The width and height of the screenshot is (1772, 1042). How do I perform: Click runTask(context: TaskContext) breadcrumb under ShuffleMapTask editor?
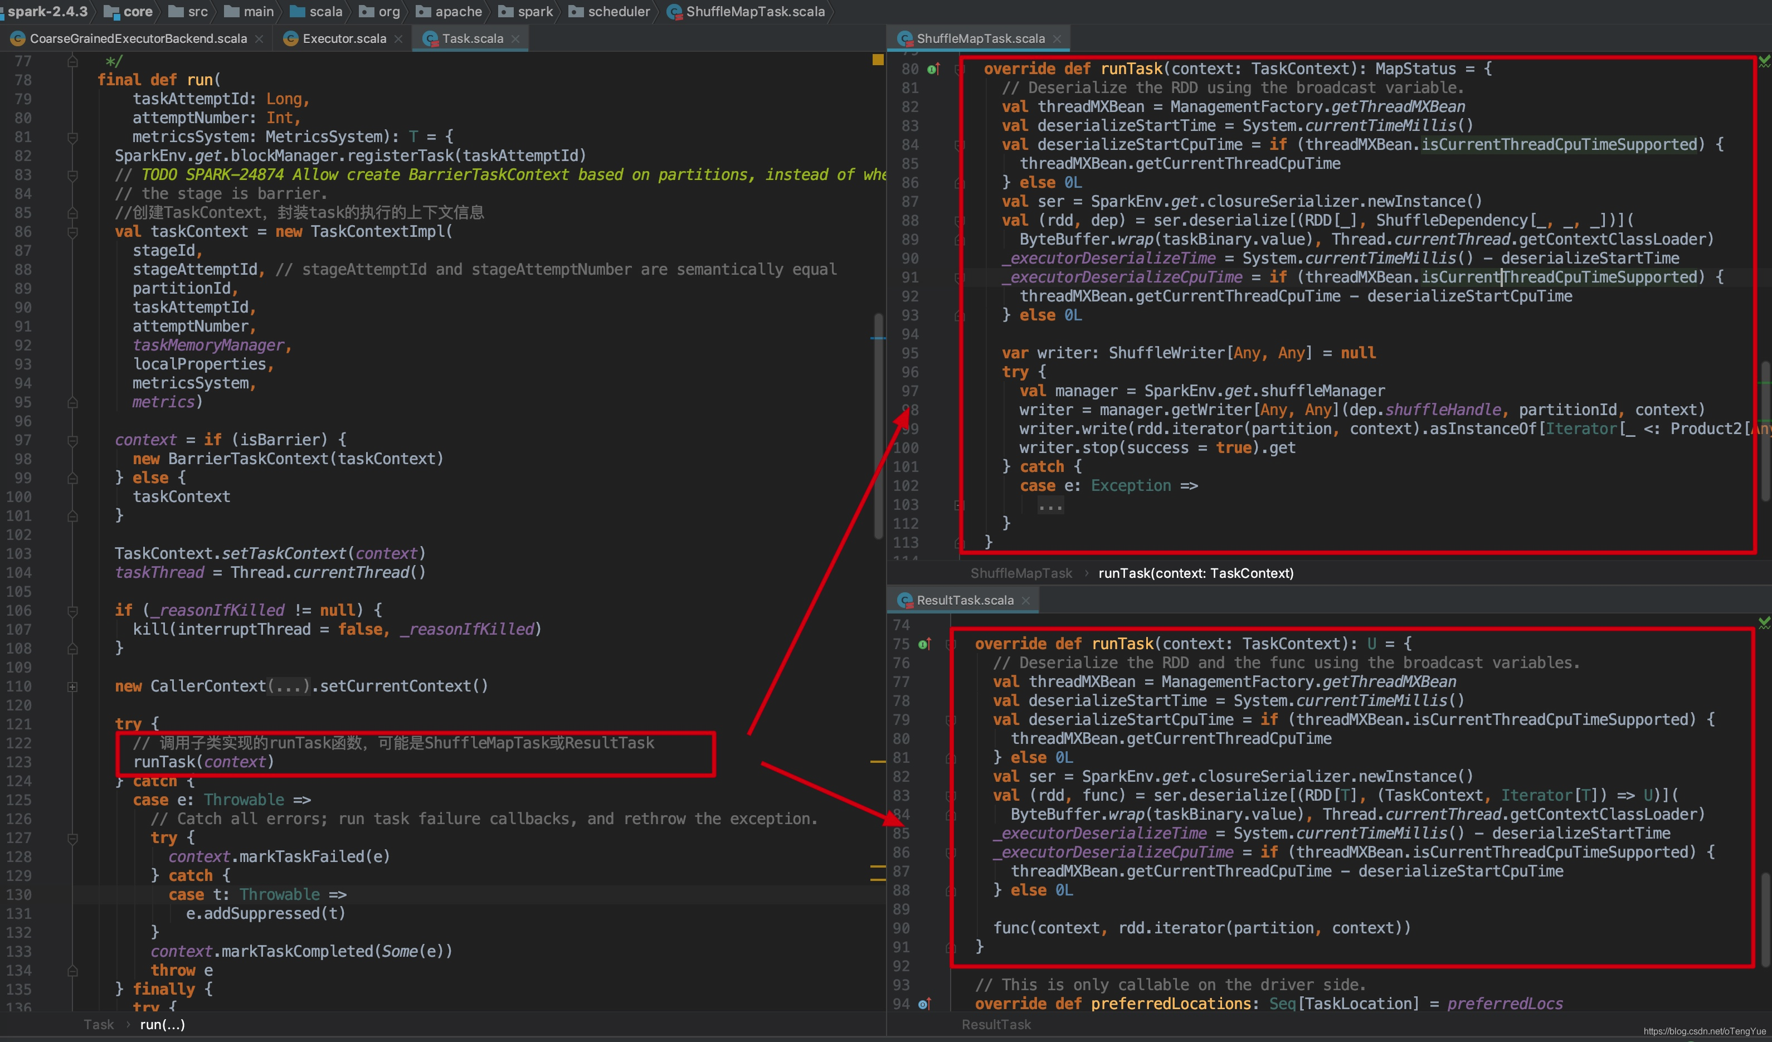[1195, 573]
